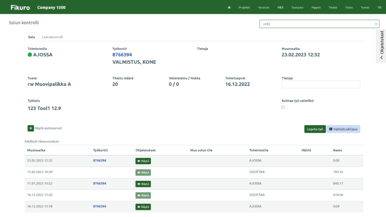The image size is (386, 217).
Task: Click Näytä in the 15.02.2023 10:39 row
Action: click(x=143, y=173)
